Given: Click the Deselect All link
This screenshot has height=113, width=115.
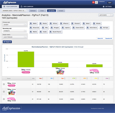Looking at the screenshot, I should [109, 39].
